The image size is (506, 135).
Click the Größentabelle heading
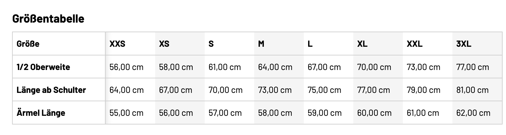click(48, 19)
